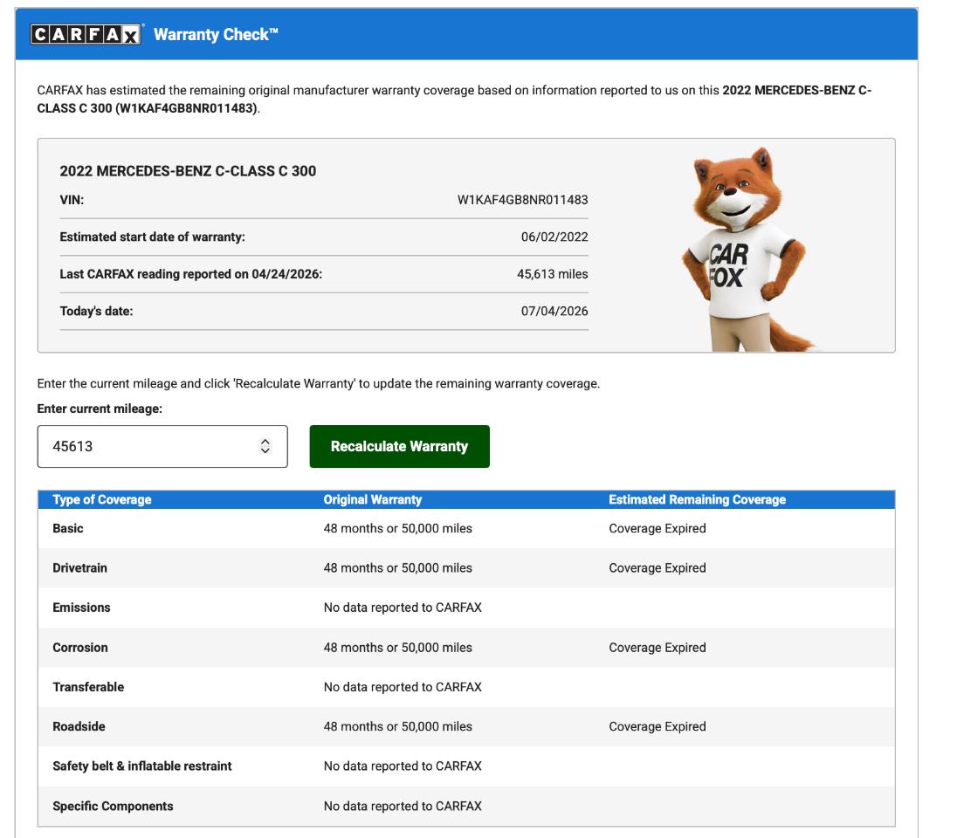Click the Drivetrain coverage row label
This screenshot has width=957, height=838.
(79, 567)
